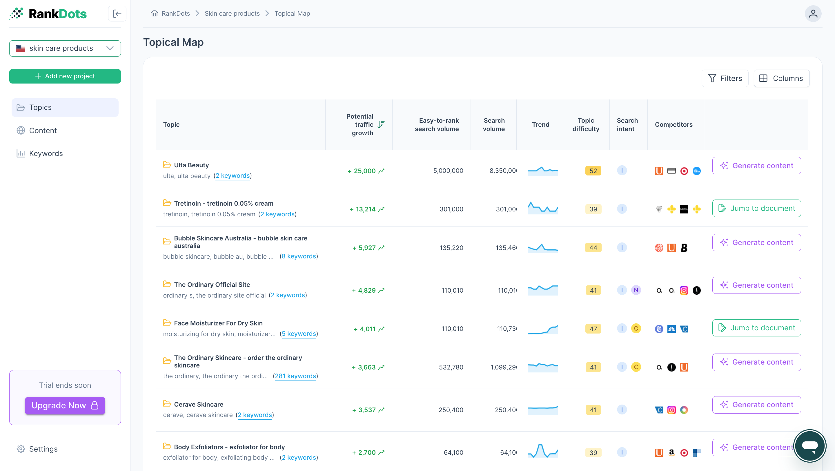Click the topic difficulty badge 52
This screenshot has width=835, height=471.
593,171
